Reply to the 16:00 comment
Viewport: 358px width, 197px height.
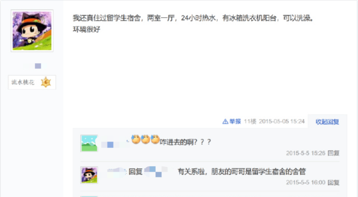[x=333, y=182]
